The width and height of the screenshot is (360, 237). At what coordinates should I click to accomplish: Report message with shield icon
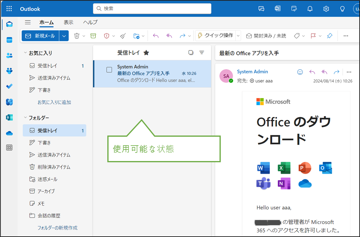click(106, 36)
